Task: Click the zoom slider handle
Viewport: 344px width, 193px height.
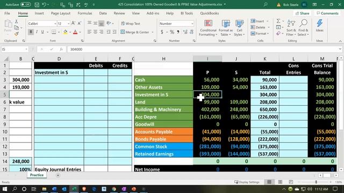Action: click(x=316, y=182)
